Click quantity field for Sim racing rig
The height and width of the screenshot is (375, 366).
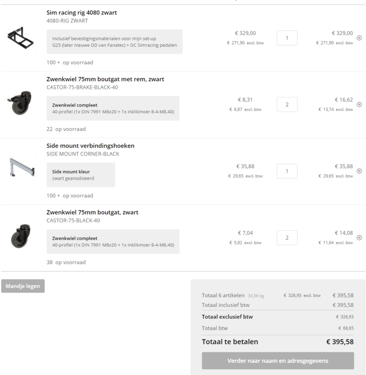coord(287,38)
